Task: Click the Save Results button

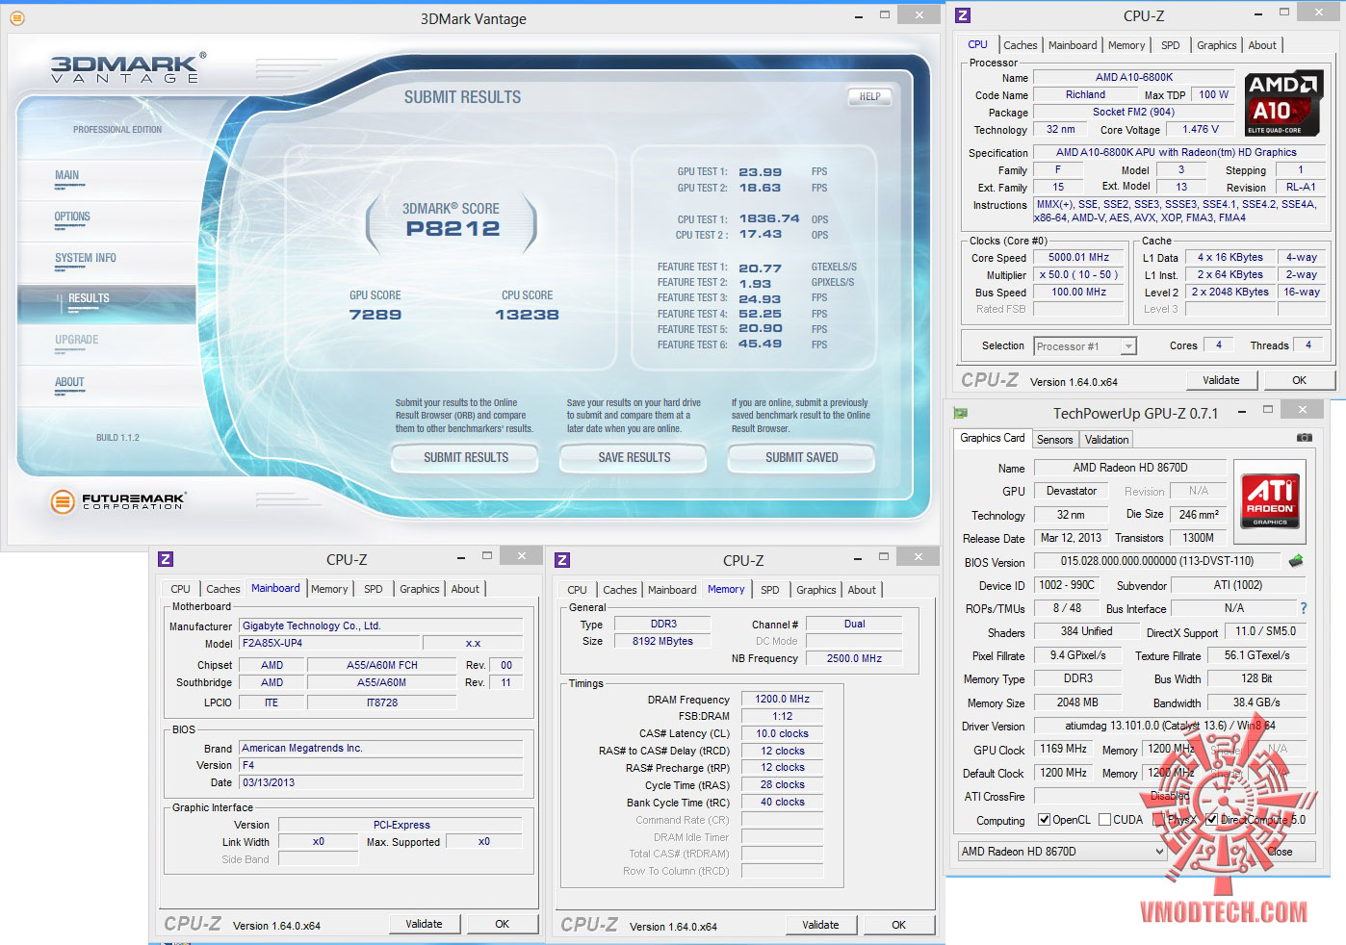Action: pyautogui.click(x=634, y=458)
